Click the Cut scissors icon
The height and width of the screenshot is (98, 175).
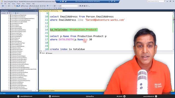41,6
